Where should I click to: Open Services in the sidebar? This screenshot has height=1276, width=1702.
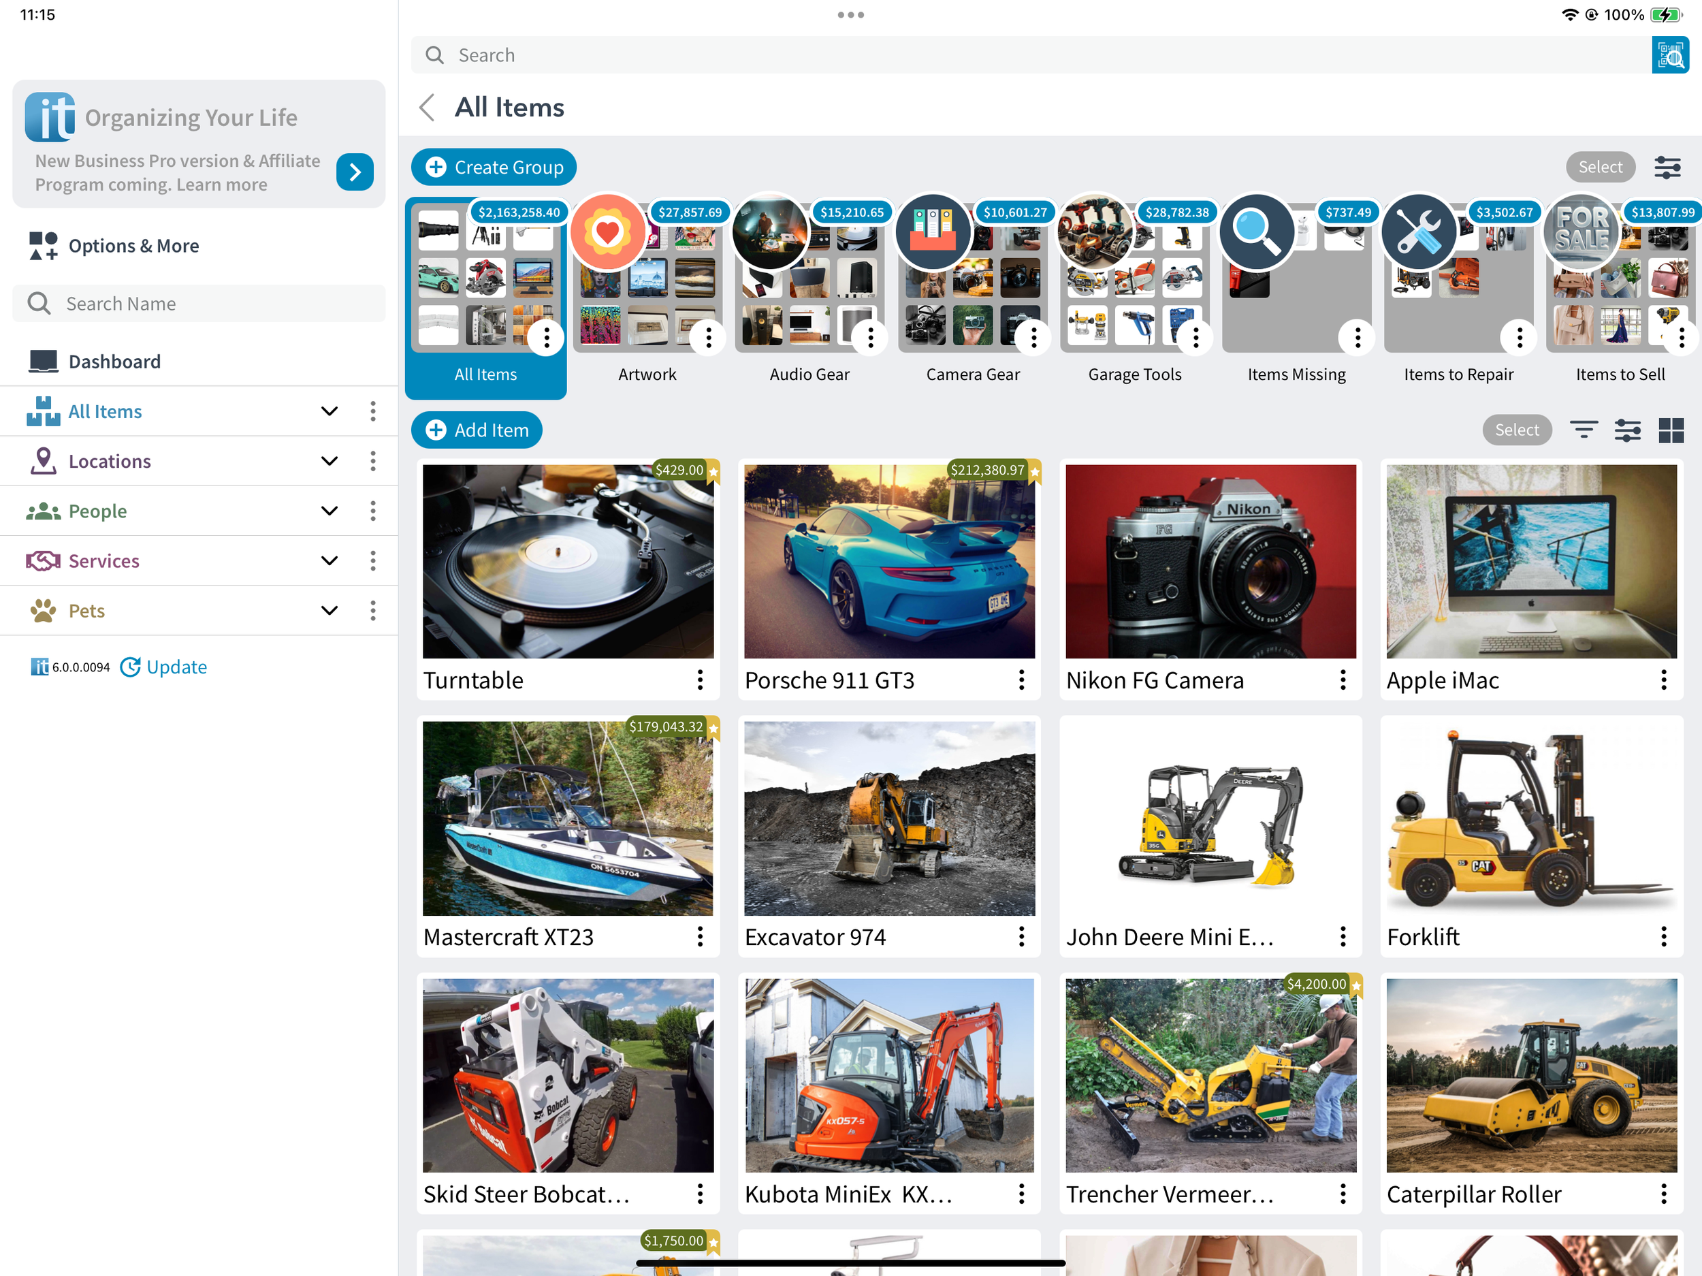coord(104,561)
